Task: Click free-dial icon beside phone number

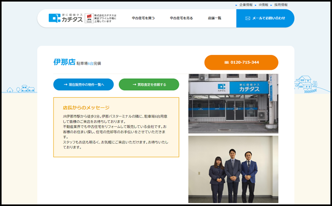Action: click(x=227, y=62)
